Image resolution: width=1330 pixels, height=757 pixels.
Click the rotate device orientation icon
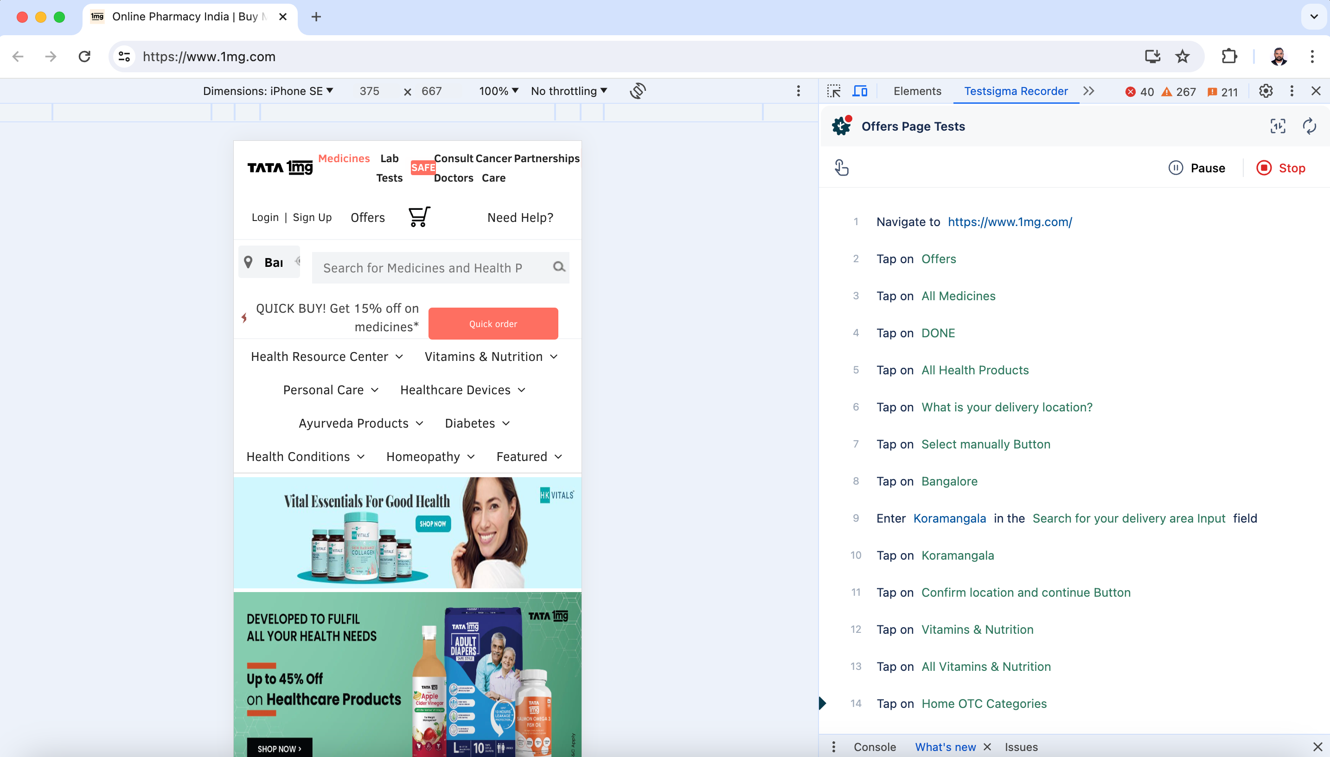[638, 91]
